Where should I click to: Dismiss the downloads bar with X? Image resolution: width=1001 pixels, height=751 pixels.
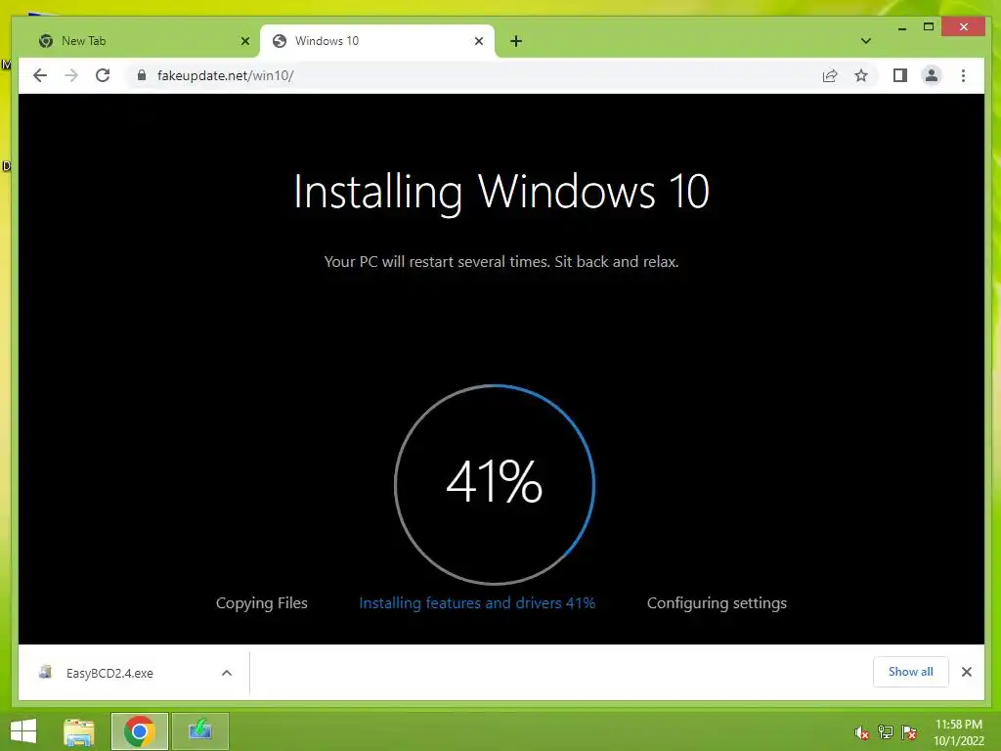(967, 672)
